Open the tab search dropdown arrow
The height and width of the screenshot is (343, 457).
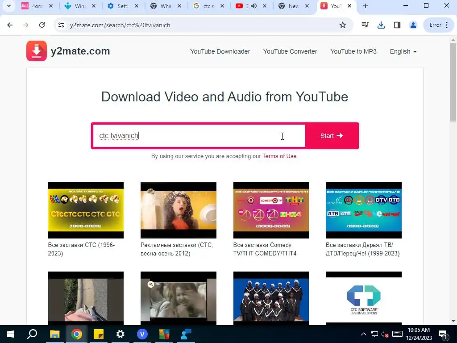(9, 6)
